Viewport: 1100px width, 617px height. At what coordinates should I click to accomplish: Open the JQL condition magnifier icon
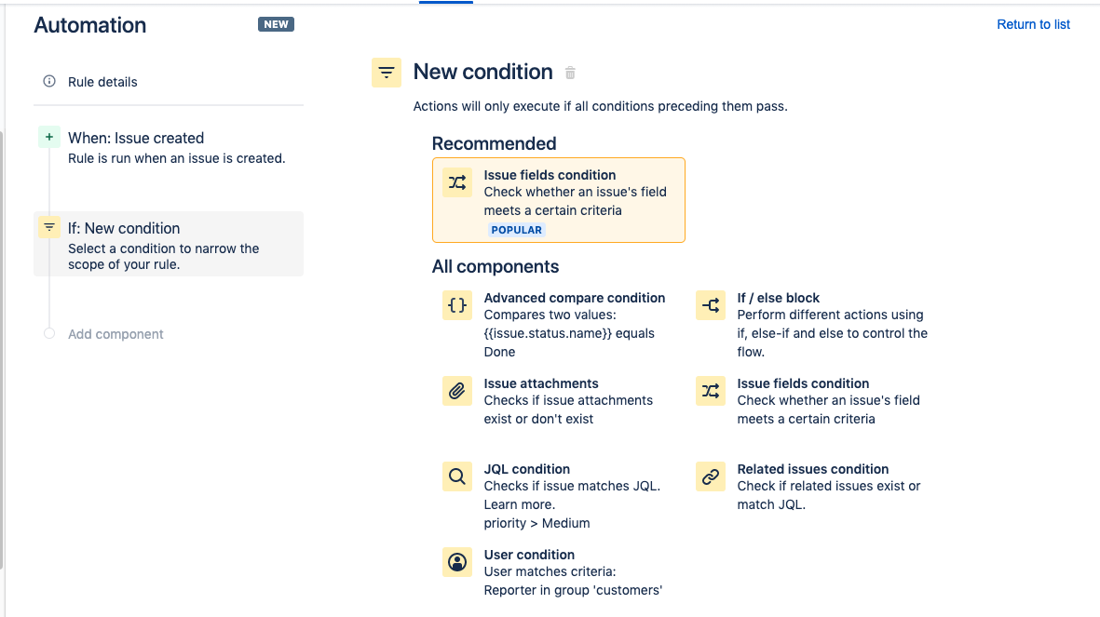coord(457,476)
